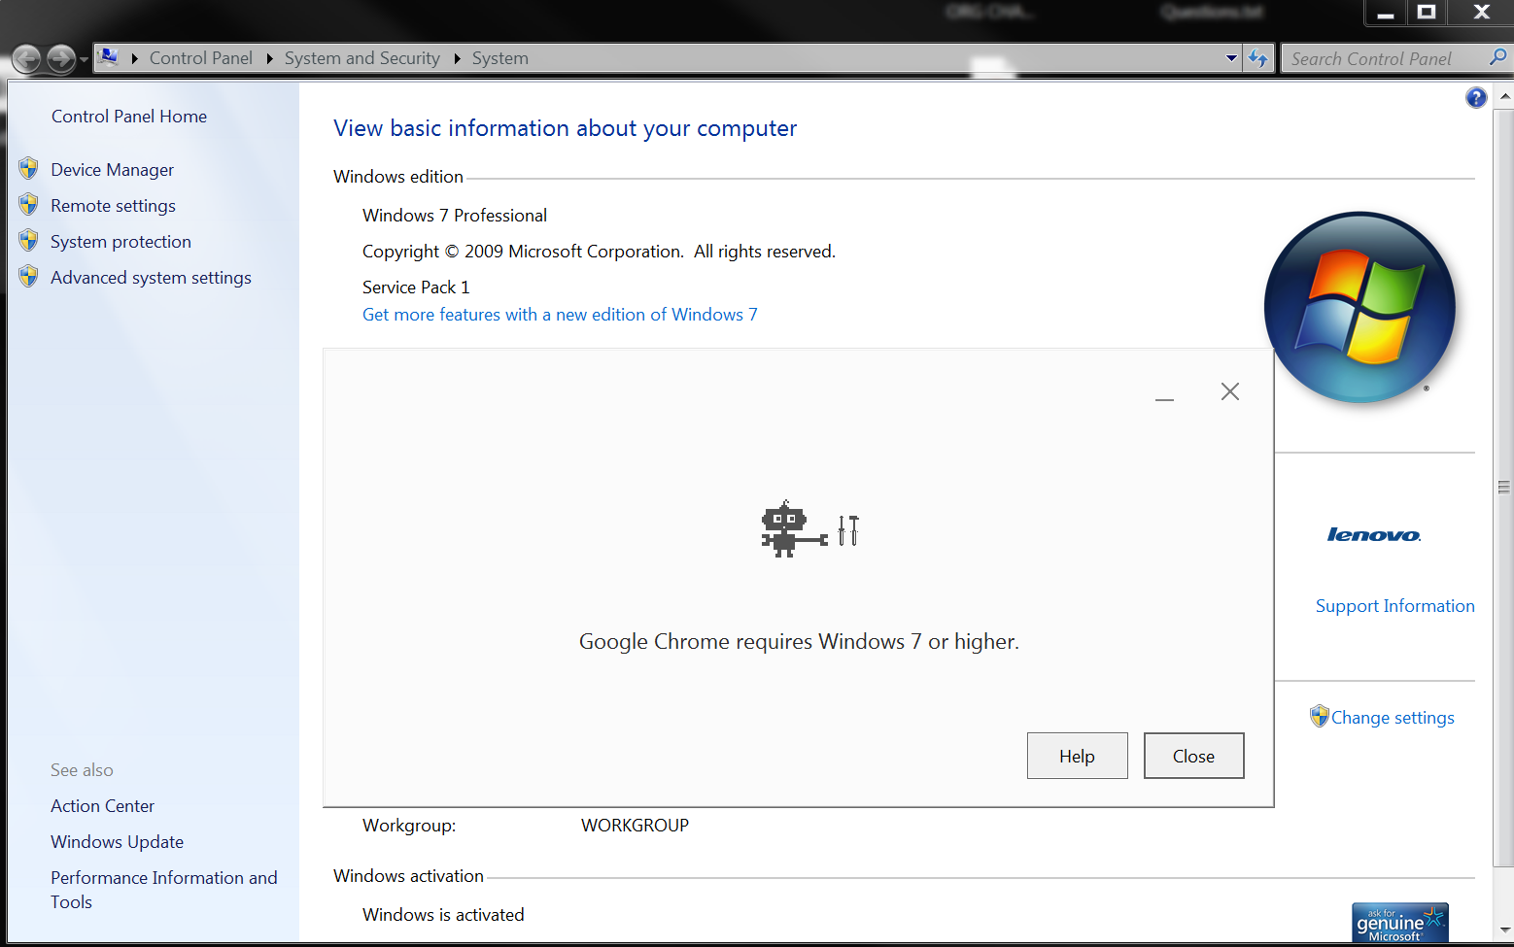Screen dimensions: 1514x947
Task: Click the Lenovo logo
Action: [1374, 534]
